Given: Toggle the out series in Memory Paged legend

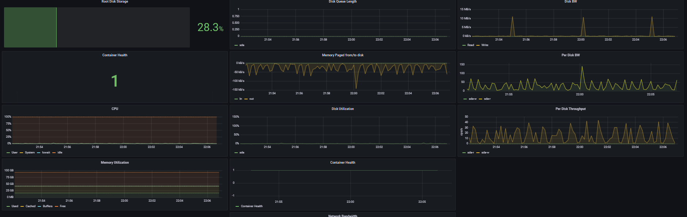Looking at the screenshot, I should (x=251, y=99).
